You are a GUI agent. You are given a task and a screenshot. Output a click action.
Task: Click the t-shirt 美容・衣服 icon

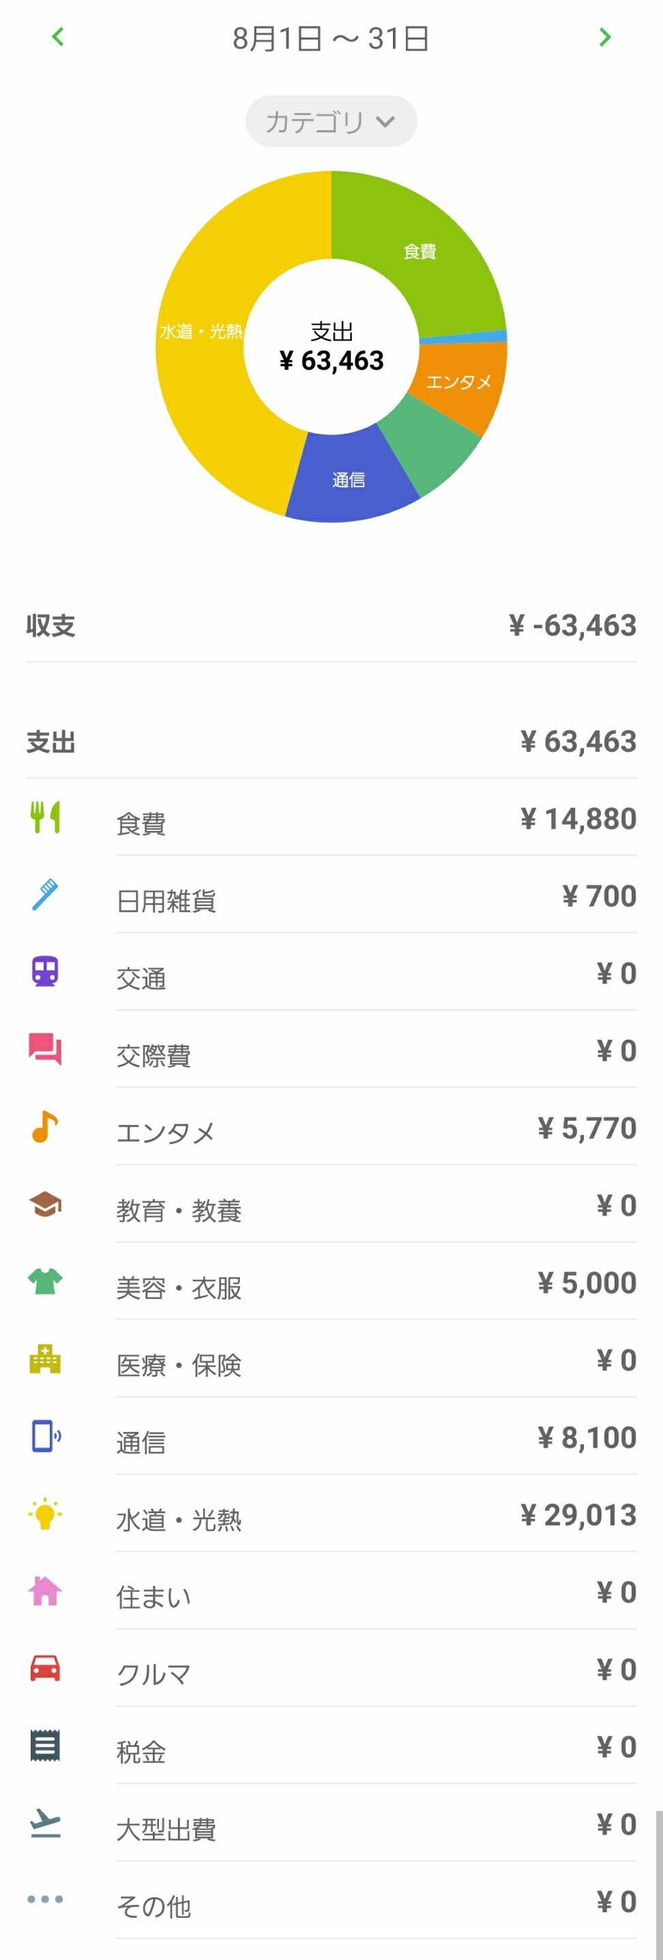[45, 1281]
